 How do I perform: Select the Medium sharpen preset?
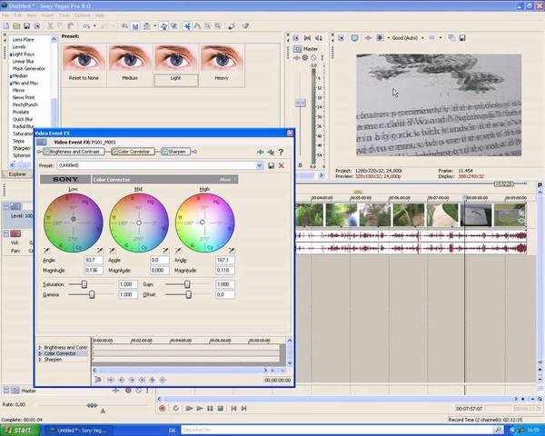click(x=130, y=65)
